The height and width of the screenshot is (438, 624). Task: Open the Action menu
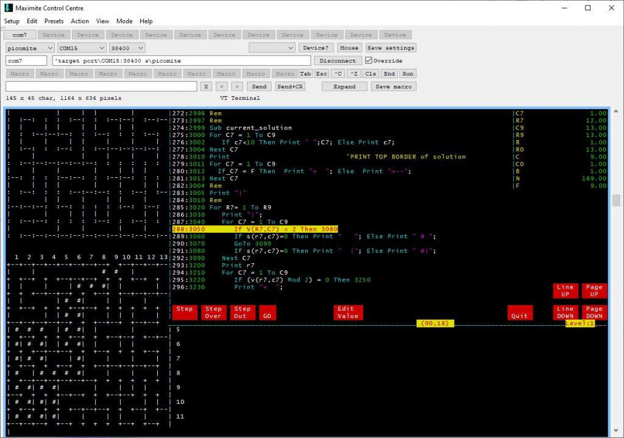tap(80, 21)
